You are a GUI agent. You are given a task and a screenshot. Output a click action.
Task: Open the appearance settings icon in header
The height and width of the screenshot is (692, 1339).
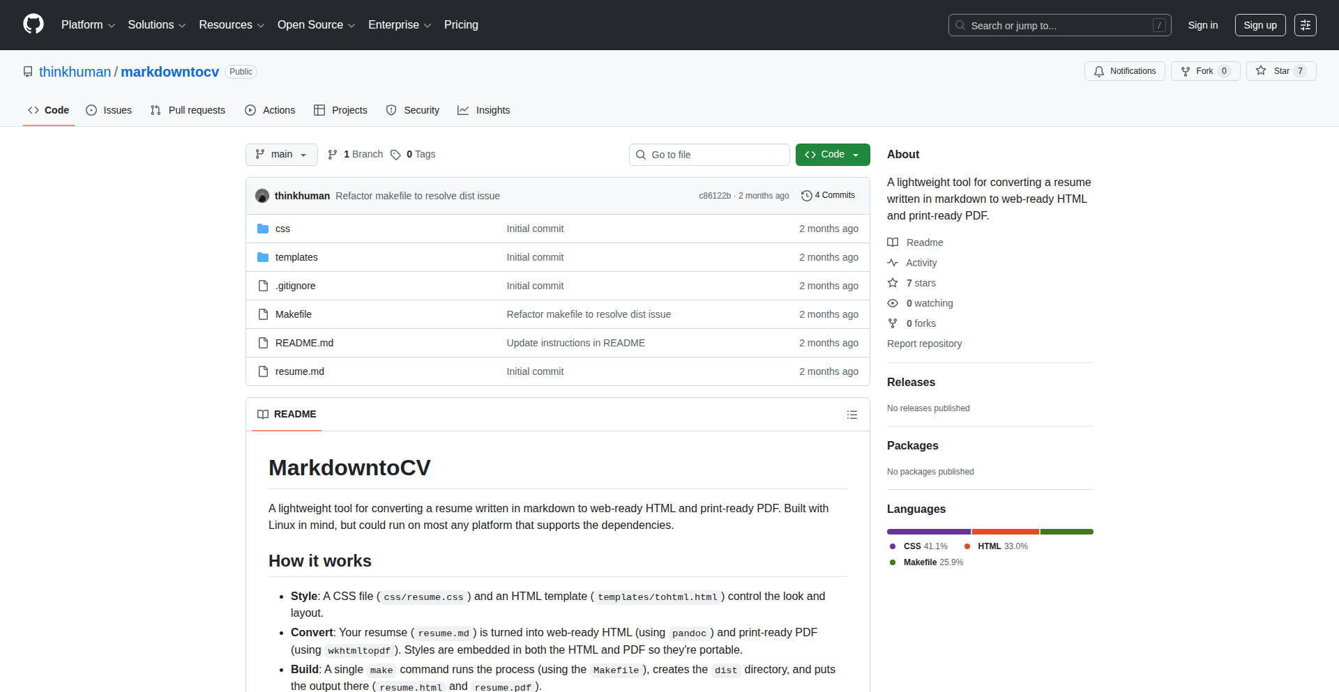1305,25
